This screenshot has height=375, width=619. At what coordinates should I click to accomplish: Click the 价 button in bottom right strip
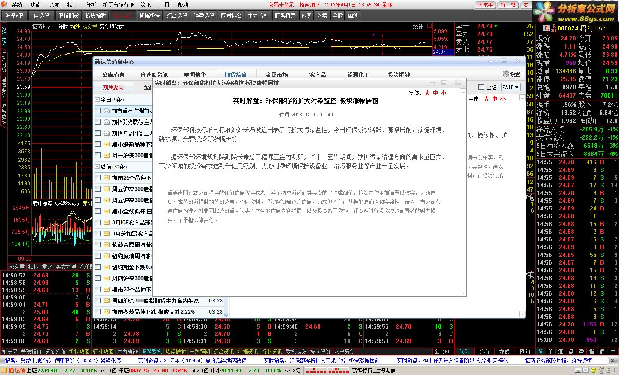click(x=550, y=351)
